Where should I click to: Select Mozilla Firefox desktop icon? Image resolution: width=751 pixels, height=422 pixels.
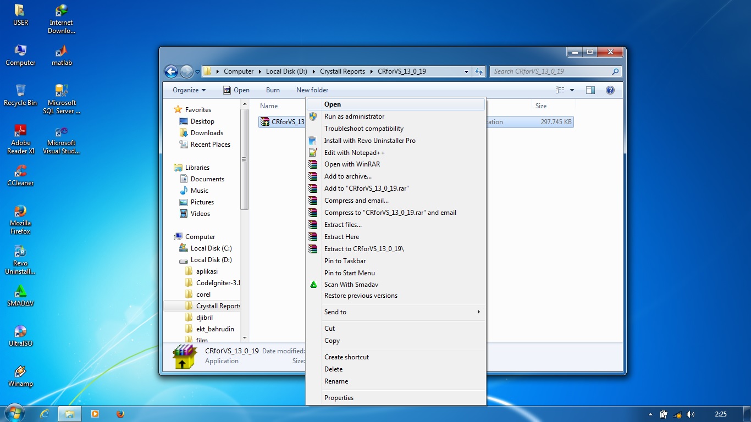pyautogui.click(x=20, y=219)
